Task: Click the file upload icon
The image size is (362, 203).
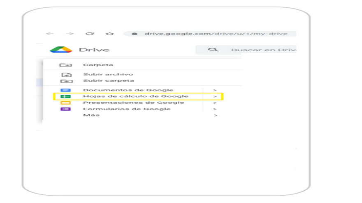Action: point(67,75)
